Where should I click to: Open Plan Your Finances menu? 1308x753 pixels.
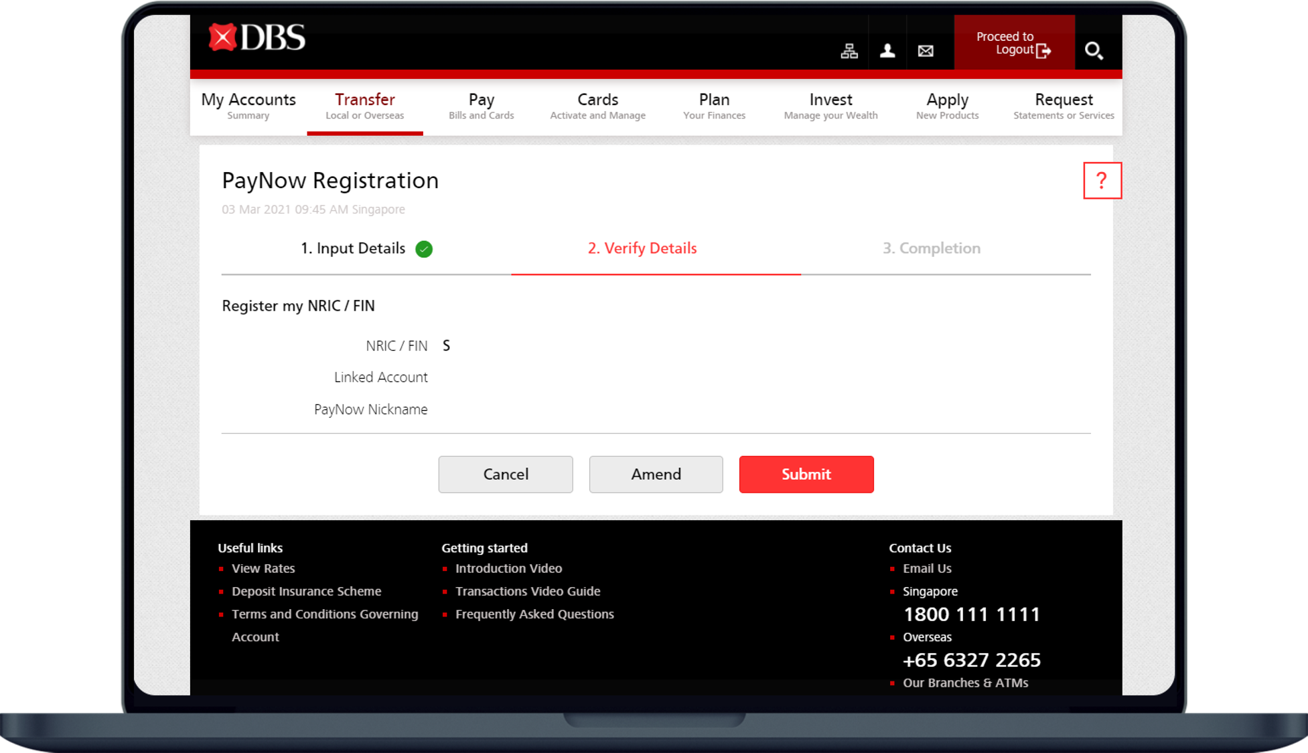coord(715,106)
